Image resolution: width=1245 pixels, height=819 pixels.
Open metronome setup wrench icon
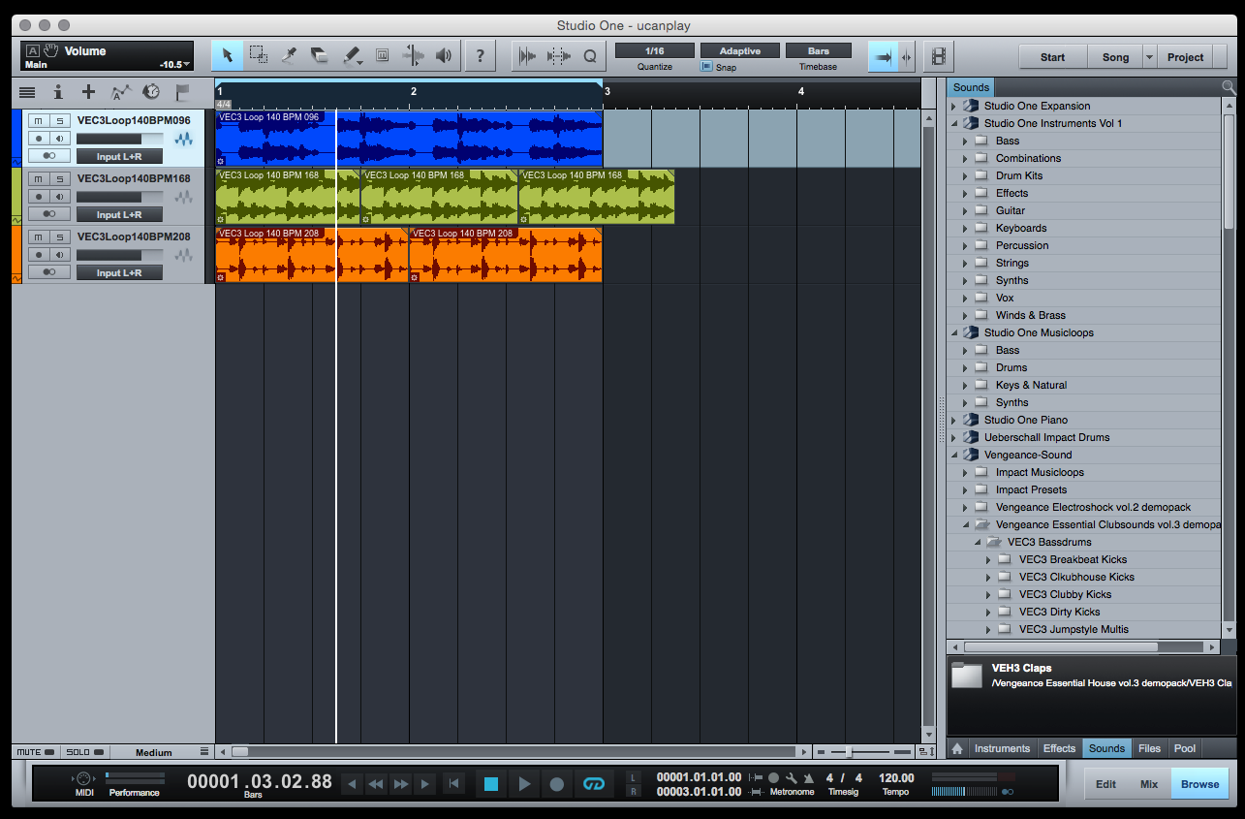coord(792,777)
